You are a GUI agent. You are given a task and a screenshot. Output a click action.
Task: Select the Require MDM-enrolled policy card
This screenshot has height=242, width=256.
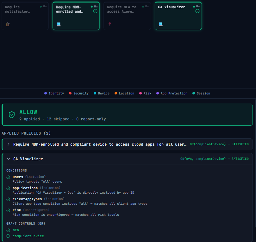pyautogui.click(x=76, y=16)
